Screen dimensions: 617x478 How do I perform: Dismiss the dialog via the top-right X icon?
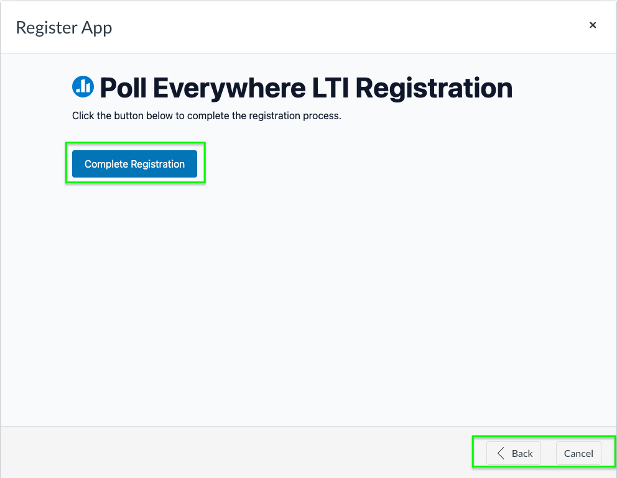pyautogui.click(x=593, y=25)
